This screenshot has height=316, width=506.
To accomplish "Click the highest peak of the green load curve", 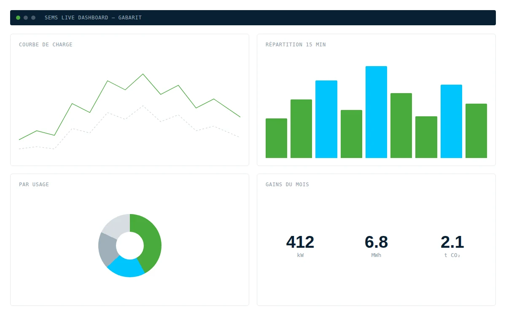I will click(143, 74).
